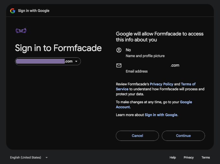Open the English (United States) language dropdown
Viewport: 220px width, 164px height.
(29, 158)
